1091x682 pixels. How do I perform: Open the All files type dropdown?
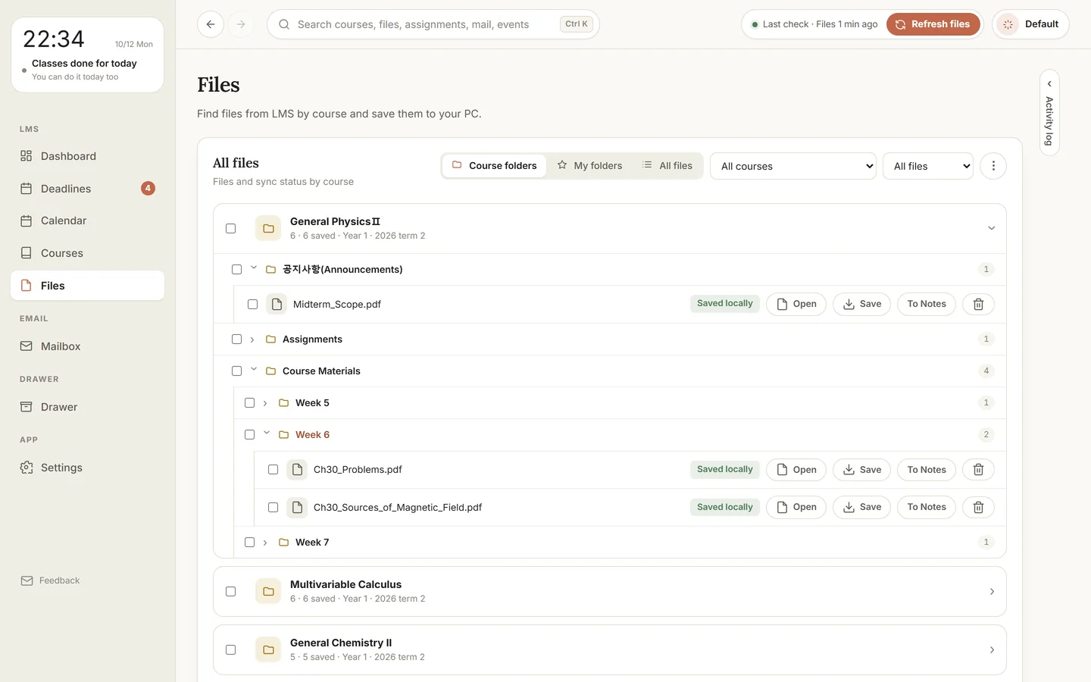(928, 166)
